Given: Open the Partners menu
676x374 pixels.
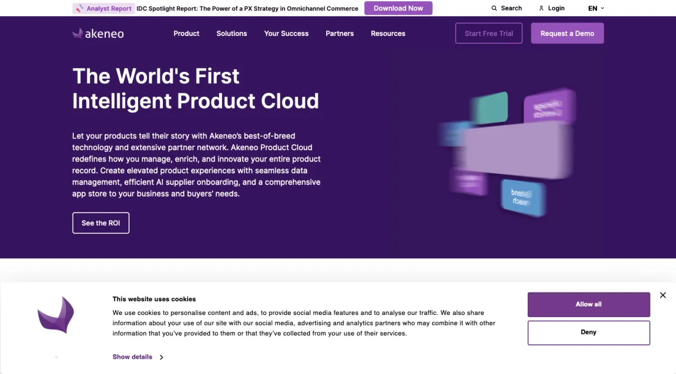Looking at the screenshot, I should click(340, 34).
